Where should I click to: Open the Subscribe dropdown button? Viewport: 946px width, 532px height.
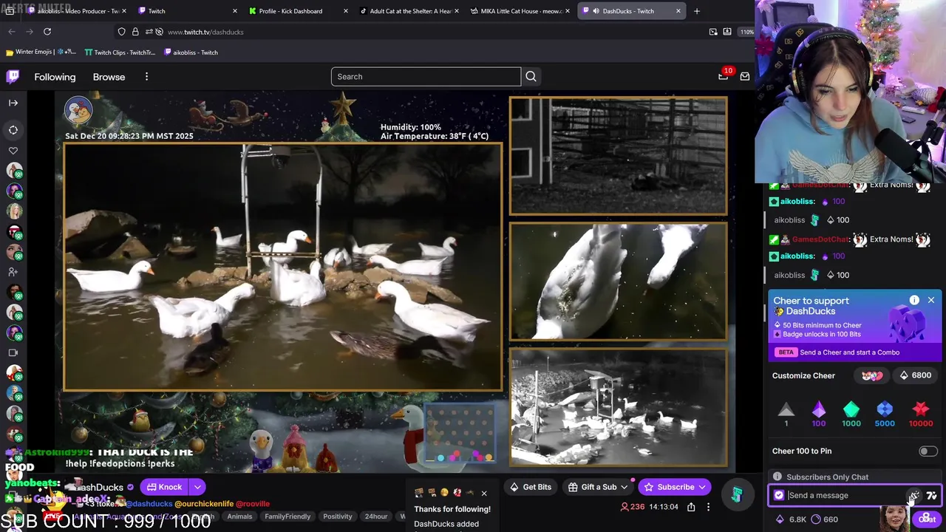pos(676,487)
